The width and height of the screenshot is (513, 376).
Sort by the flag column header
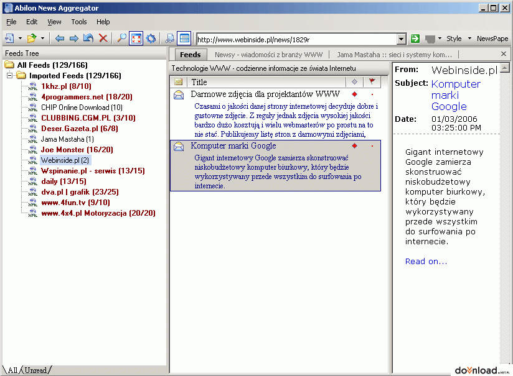(x=372, y=82)
